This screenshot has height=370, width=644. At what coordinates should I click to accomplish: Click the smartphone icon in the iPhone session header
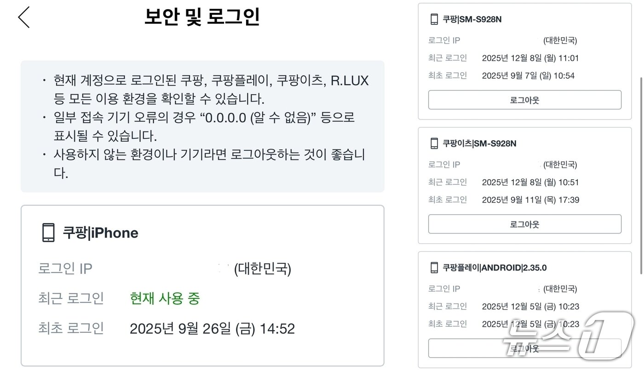47,232
